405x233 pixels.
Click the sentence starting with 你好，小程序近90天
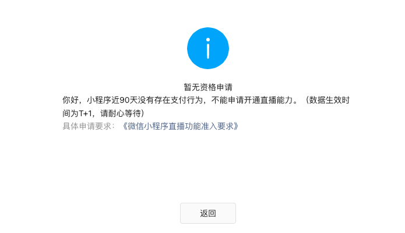tap(206, 106)
